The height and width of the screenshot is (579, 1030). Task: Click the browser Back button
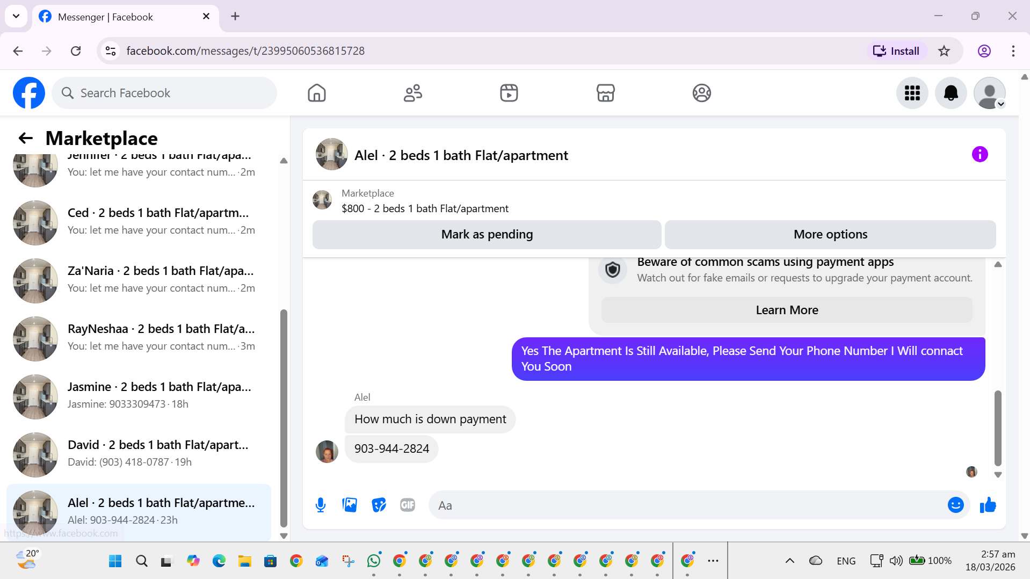[x=18, y=51]
